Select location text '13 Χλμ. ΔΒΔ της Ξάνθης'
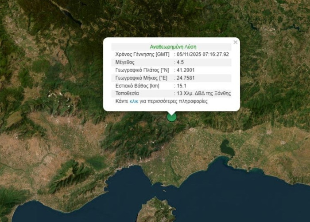 (204, 93)
